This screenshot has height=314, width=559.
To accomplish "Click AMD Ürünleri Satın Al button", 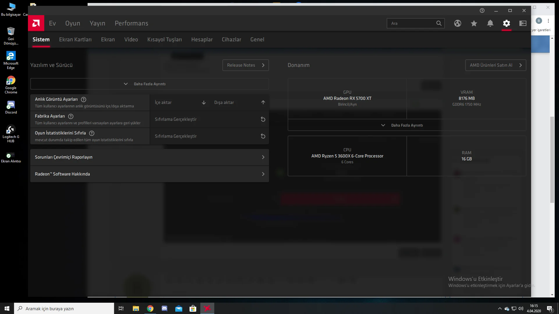I will pos(496,65).
